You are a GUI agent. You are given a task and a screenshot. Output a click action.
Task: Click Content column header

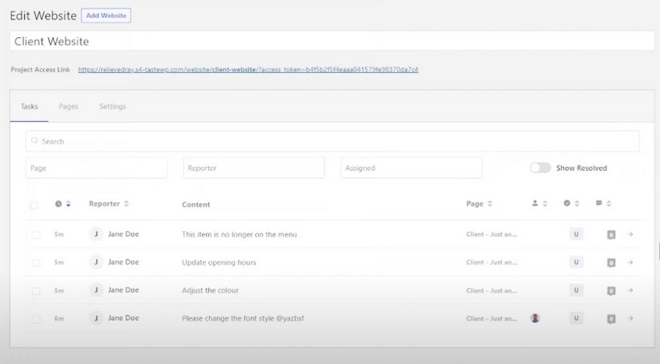click(x=196, y=204)
